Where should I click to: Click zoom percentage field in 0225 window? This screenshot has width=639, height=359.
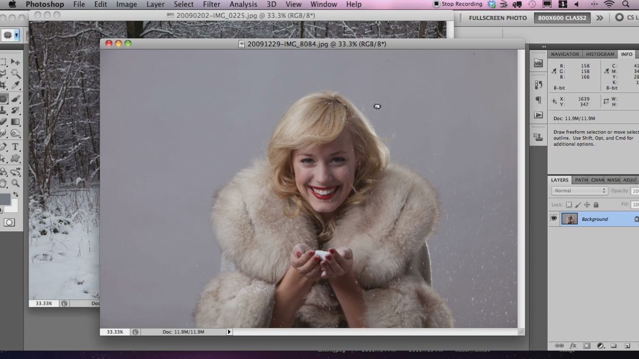tap(44, 303)
